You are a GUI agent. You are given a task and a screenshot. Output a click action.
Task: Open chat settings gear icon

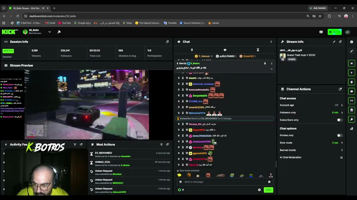(x=259, y=190)
